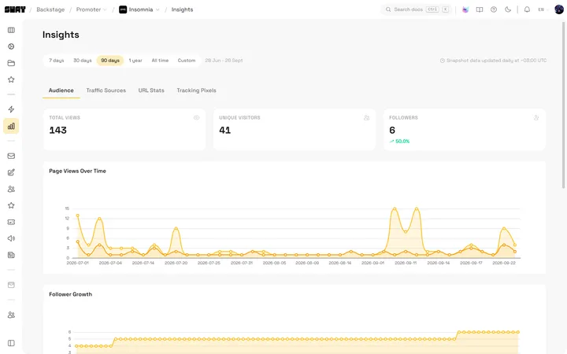Open the columns board icon in sidebar
The image size is (567, 354).
pos(11,30)
